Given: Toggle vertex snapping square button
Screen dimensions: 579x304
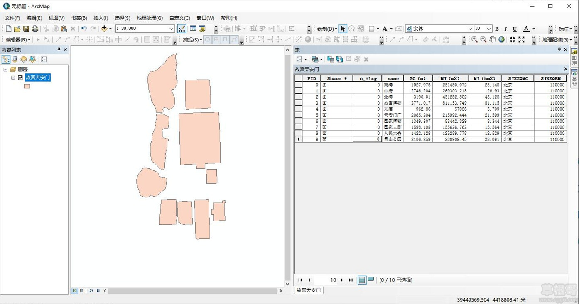Looking at the screenshot, I should tap(225, 39).
